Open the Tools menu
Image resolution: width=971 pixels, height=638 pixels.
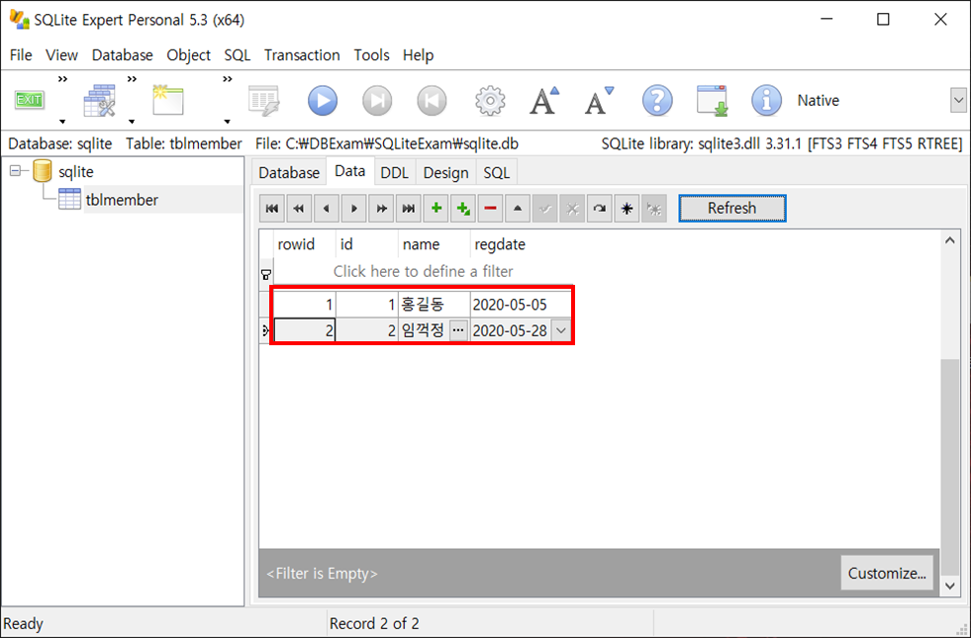click(x=371, y=55)
